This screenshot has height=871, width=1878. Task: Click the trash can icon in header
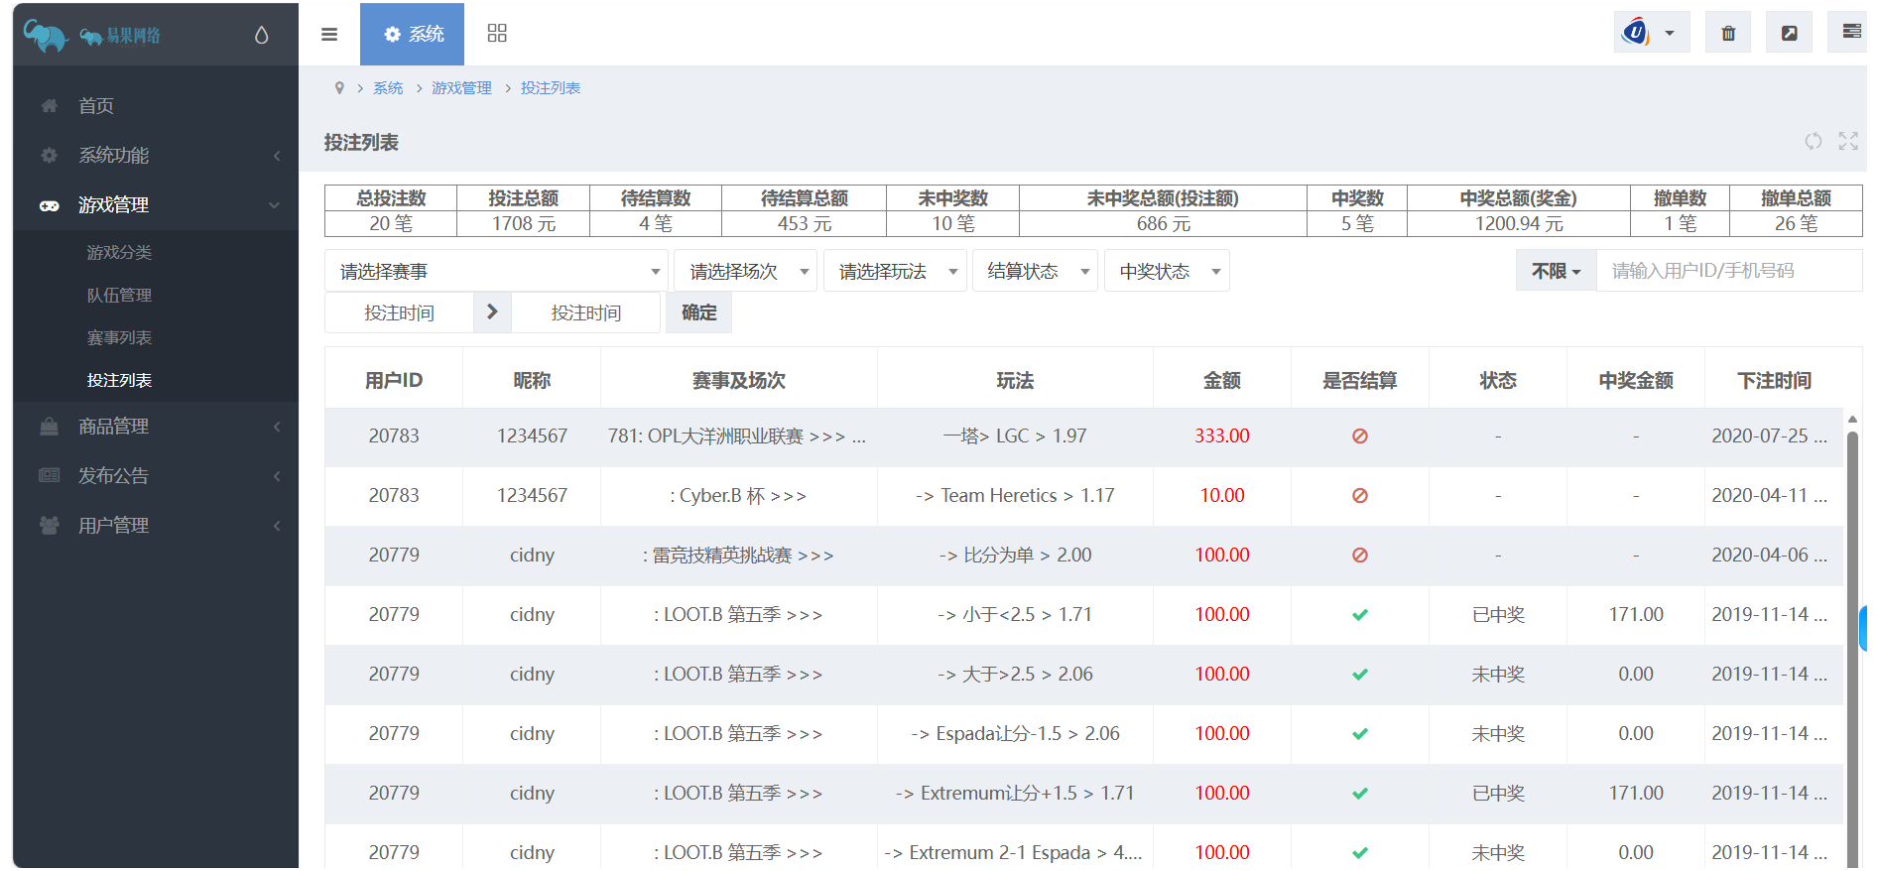click(x=1728, y=34)
